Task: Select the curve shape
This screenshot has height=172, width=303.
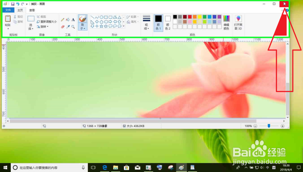Action: click(97, 17)
